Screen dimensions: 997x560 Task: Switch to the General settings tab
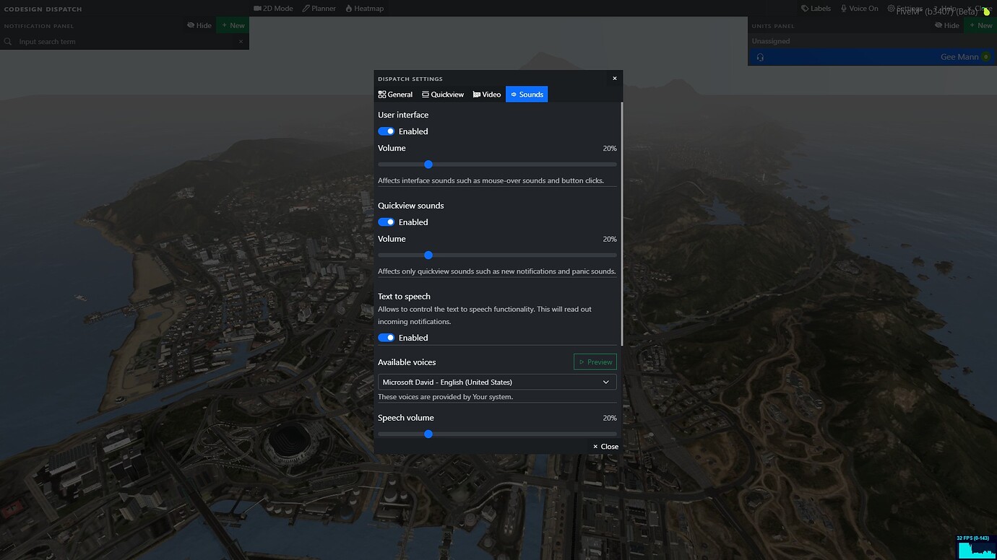click(x=395, y=94)
